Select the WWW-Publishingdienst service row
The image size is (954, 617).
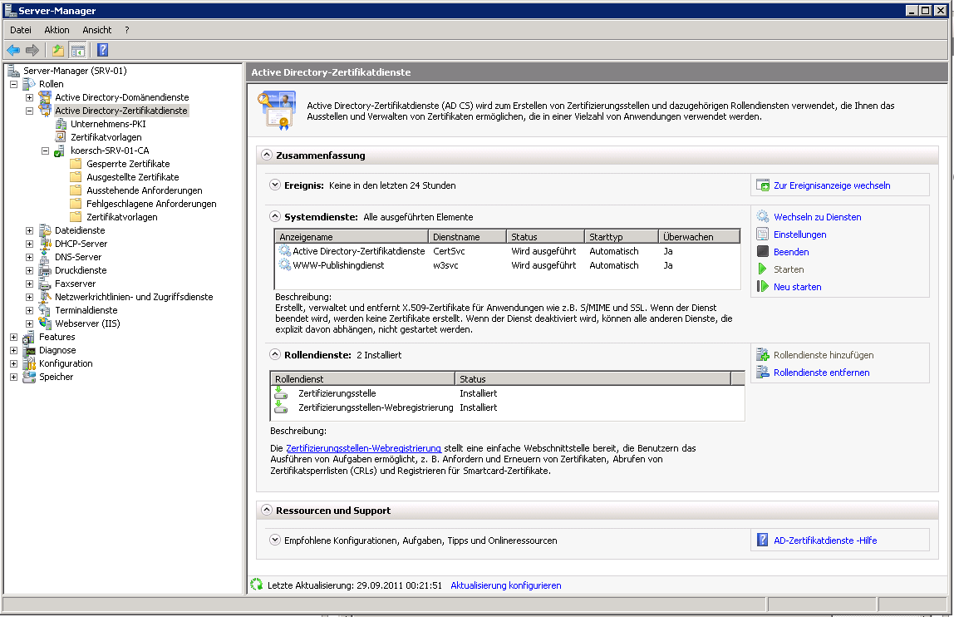508,265
